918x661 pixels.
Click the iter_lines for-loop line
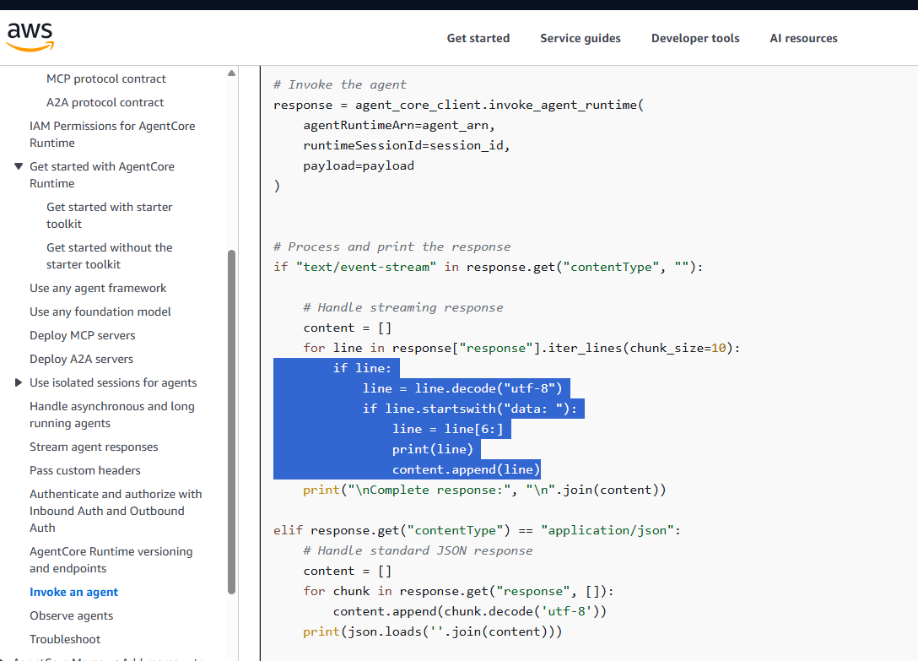(521, 348)
